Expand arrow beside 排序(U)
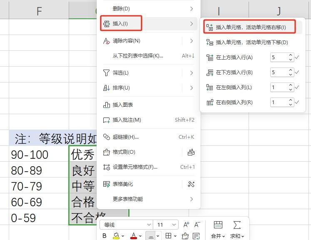The width and height of the screenshot is (311, 240). point(192,88)
